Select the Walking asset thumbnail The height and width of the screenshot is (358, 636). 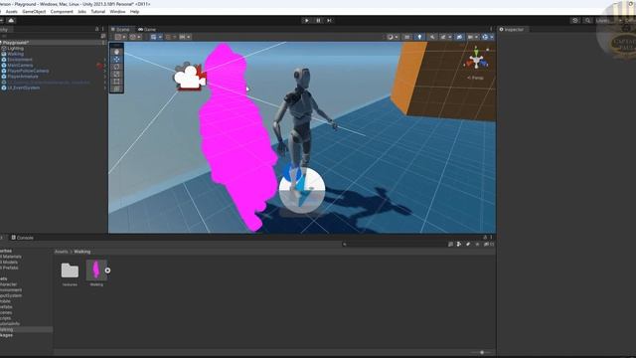[96, 270]
